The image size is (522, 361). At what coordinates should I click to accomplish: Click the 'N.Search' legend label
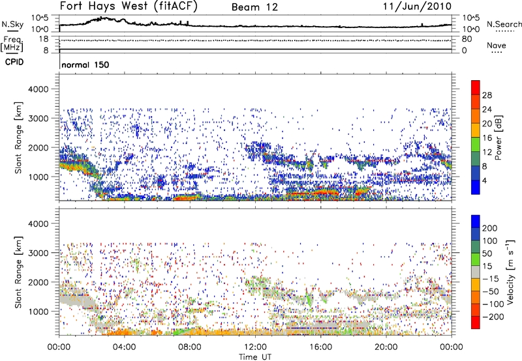coord(504,24)
